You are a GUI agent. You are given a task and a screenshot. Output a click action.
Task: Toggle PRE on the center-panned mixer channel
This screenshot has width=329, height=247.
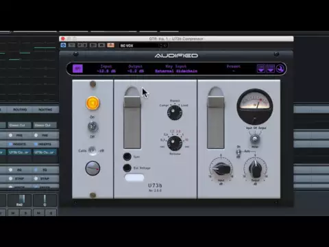click(x=36, y=135)
